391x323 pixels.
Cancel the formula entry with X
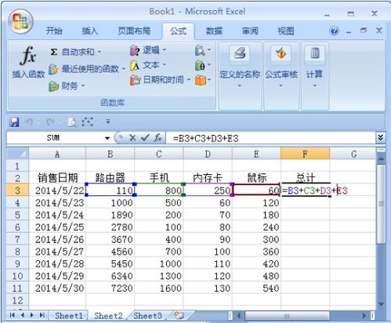pos(132,138)
